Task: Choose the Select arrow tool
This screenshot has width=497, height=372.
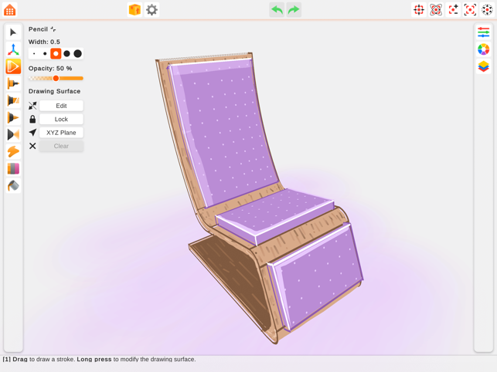Action: pos(13,32)
